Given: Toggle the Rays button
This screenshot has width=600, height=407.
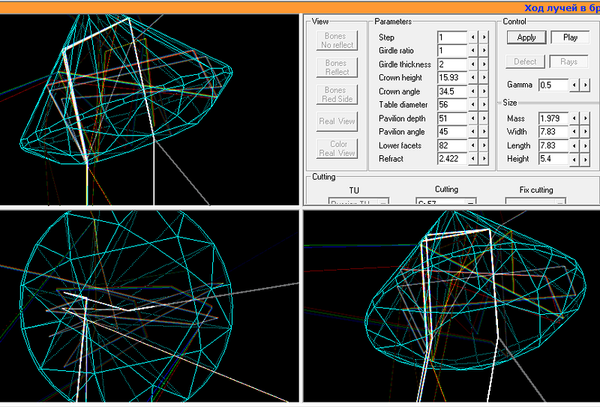Looking at the screenshot, I should [x=570, y=61].
